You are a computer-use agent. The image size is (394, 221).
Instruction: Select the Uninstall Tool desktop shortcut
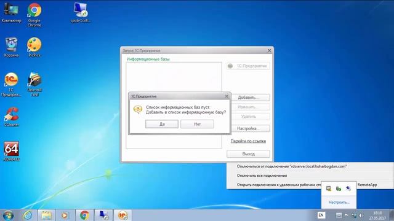coord(34,85)
